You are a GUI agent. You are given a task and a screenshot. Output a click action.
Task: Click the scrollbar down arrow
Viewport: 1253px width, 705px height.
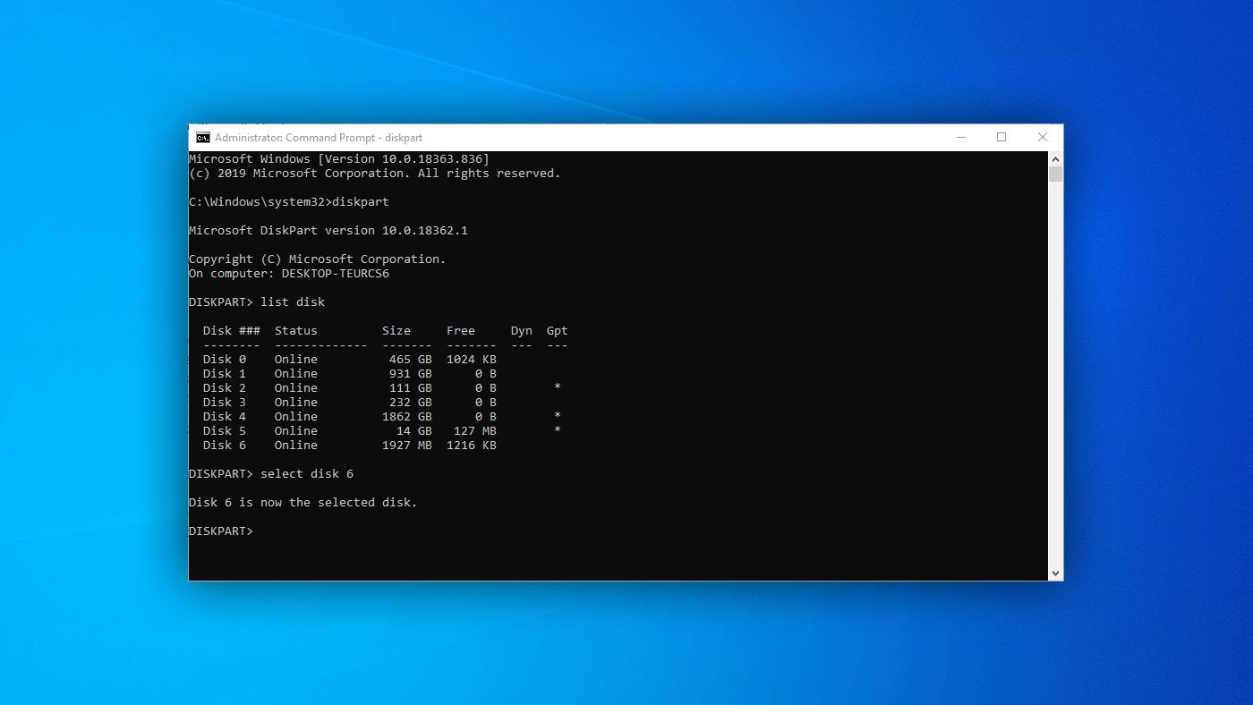(x=1055, y=573)
